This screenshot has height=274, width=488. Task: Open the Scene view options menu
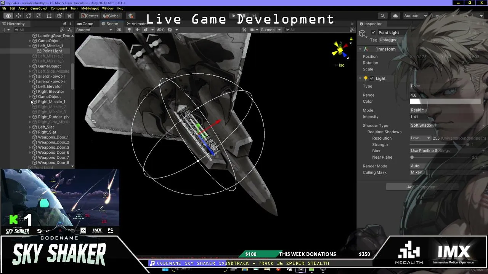pyautogui.click(x=352, y=24)
